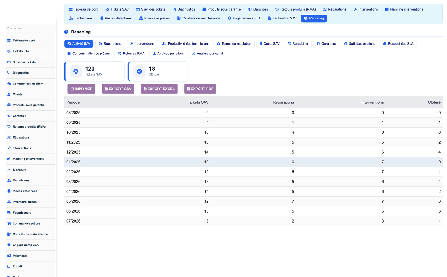Click the EXPORT EXCEL button

pos(159,89)
